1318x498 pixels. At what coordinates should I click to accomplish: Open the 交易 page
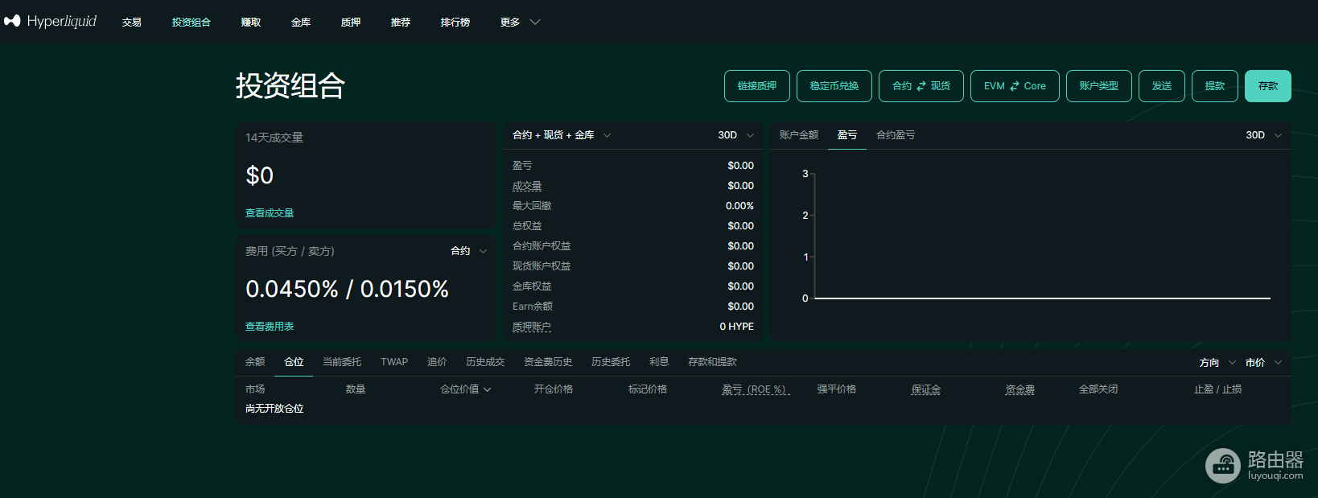(x=132, y=23)
